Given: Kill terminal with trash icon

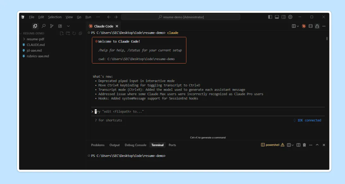Looking at the screenshot, I should click(304, 145).
